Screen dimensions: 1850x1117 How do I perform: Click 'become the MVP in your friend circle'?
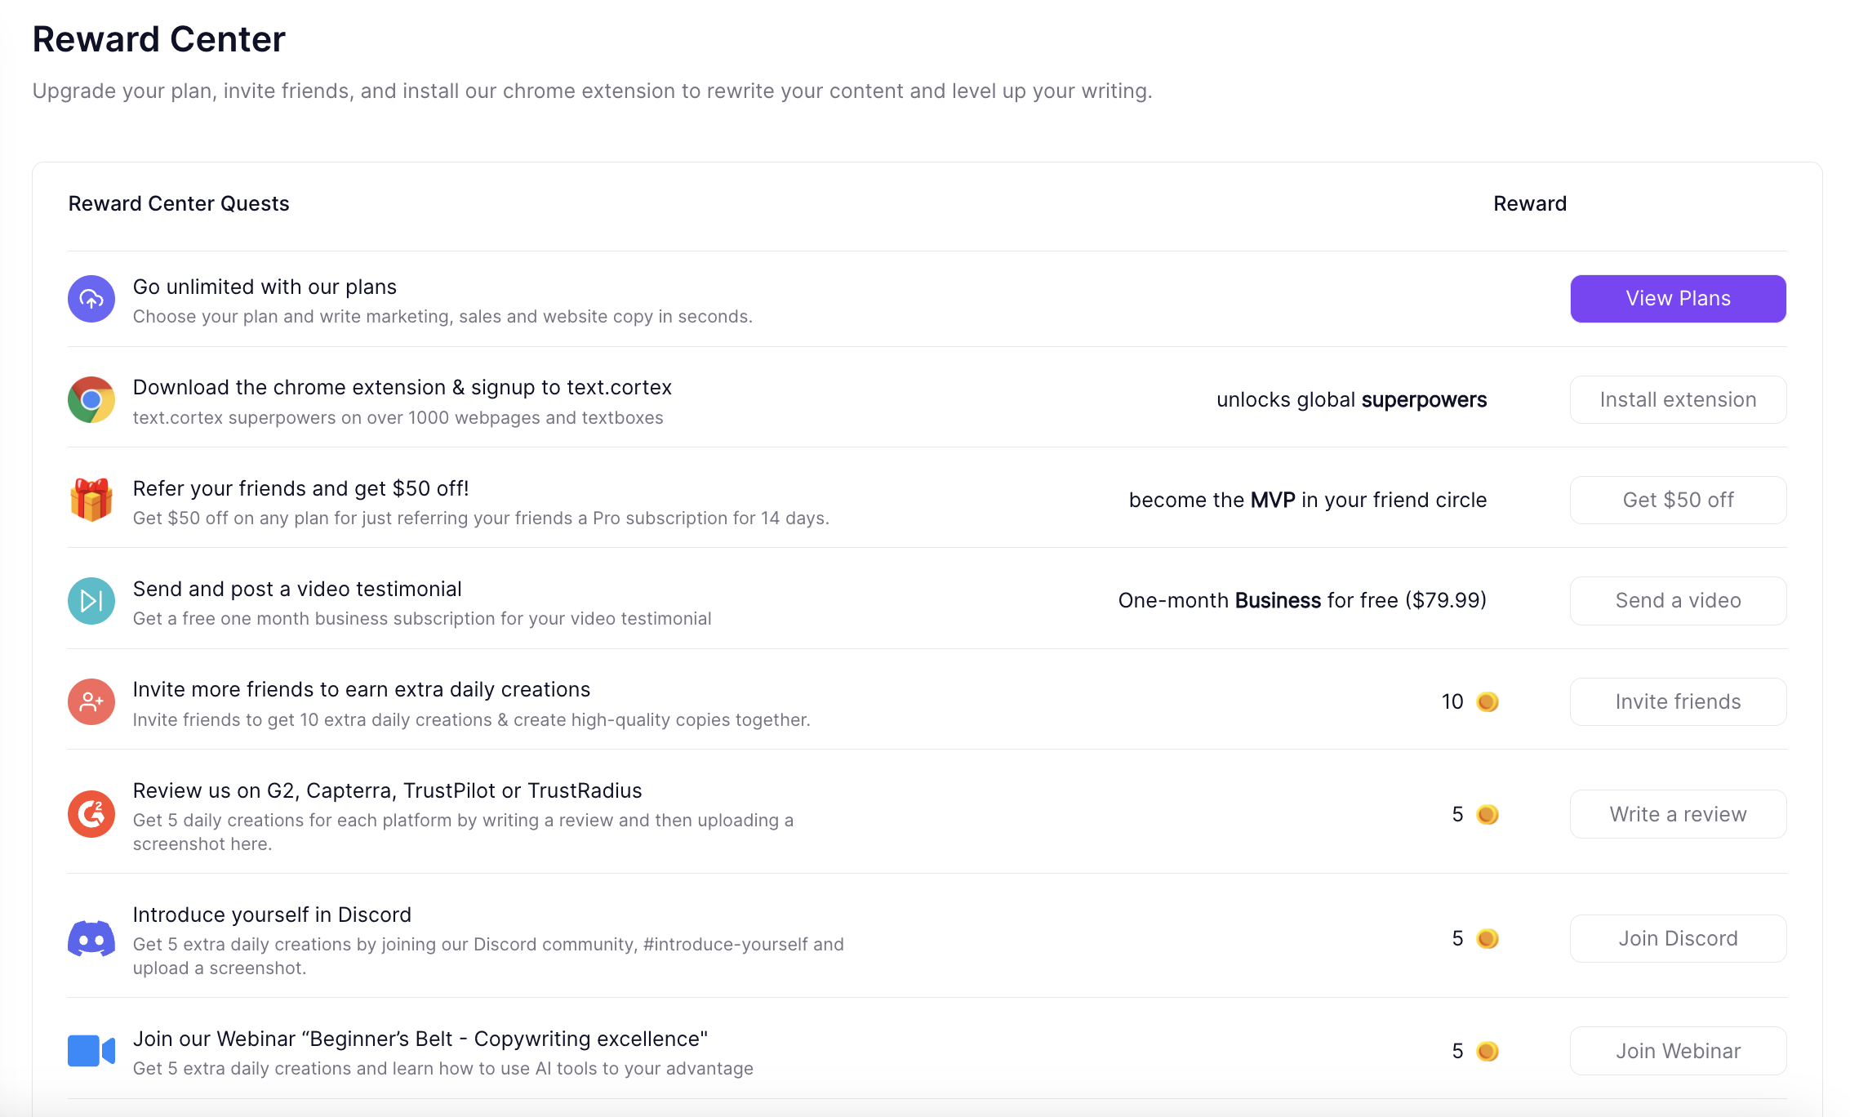coord(1308,500)
